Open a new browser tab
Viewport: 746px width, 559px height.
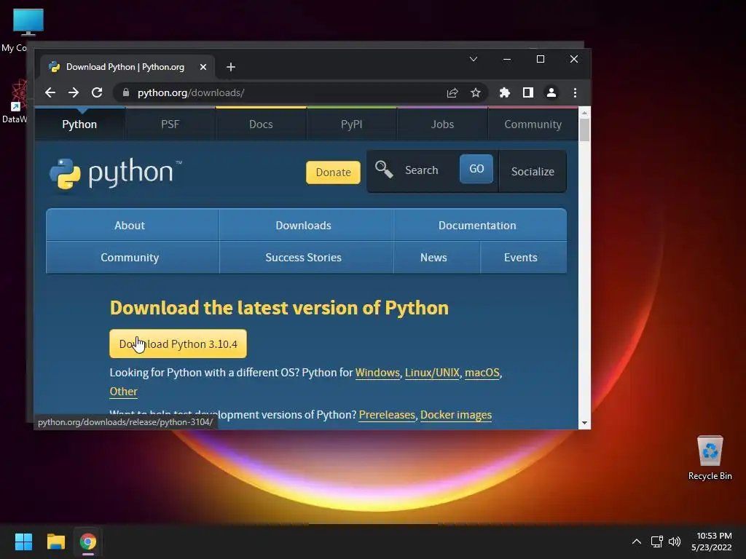pos(231,67)
